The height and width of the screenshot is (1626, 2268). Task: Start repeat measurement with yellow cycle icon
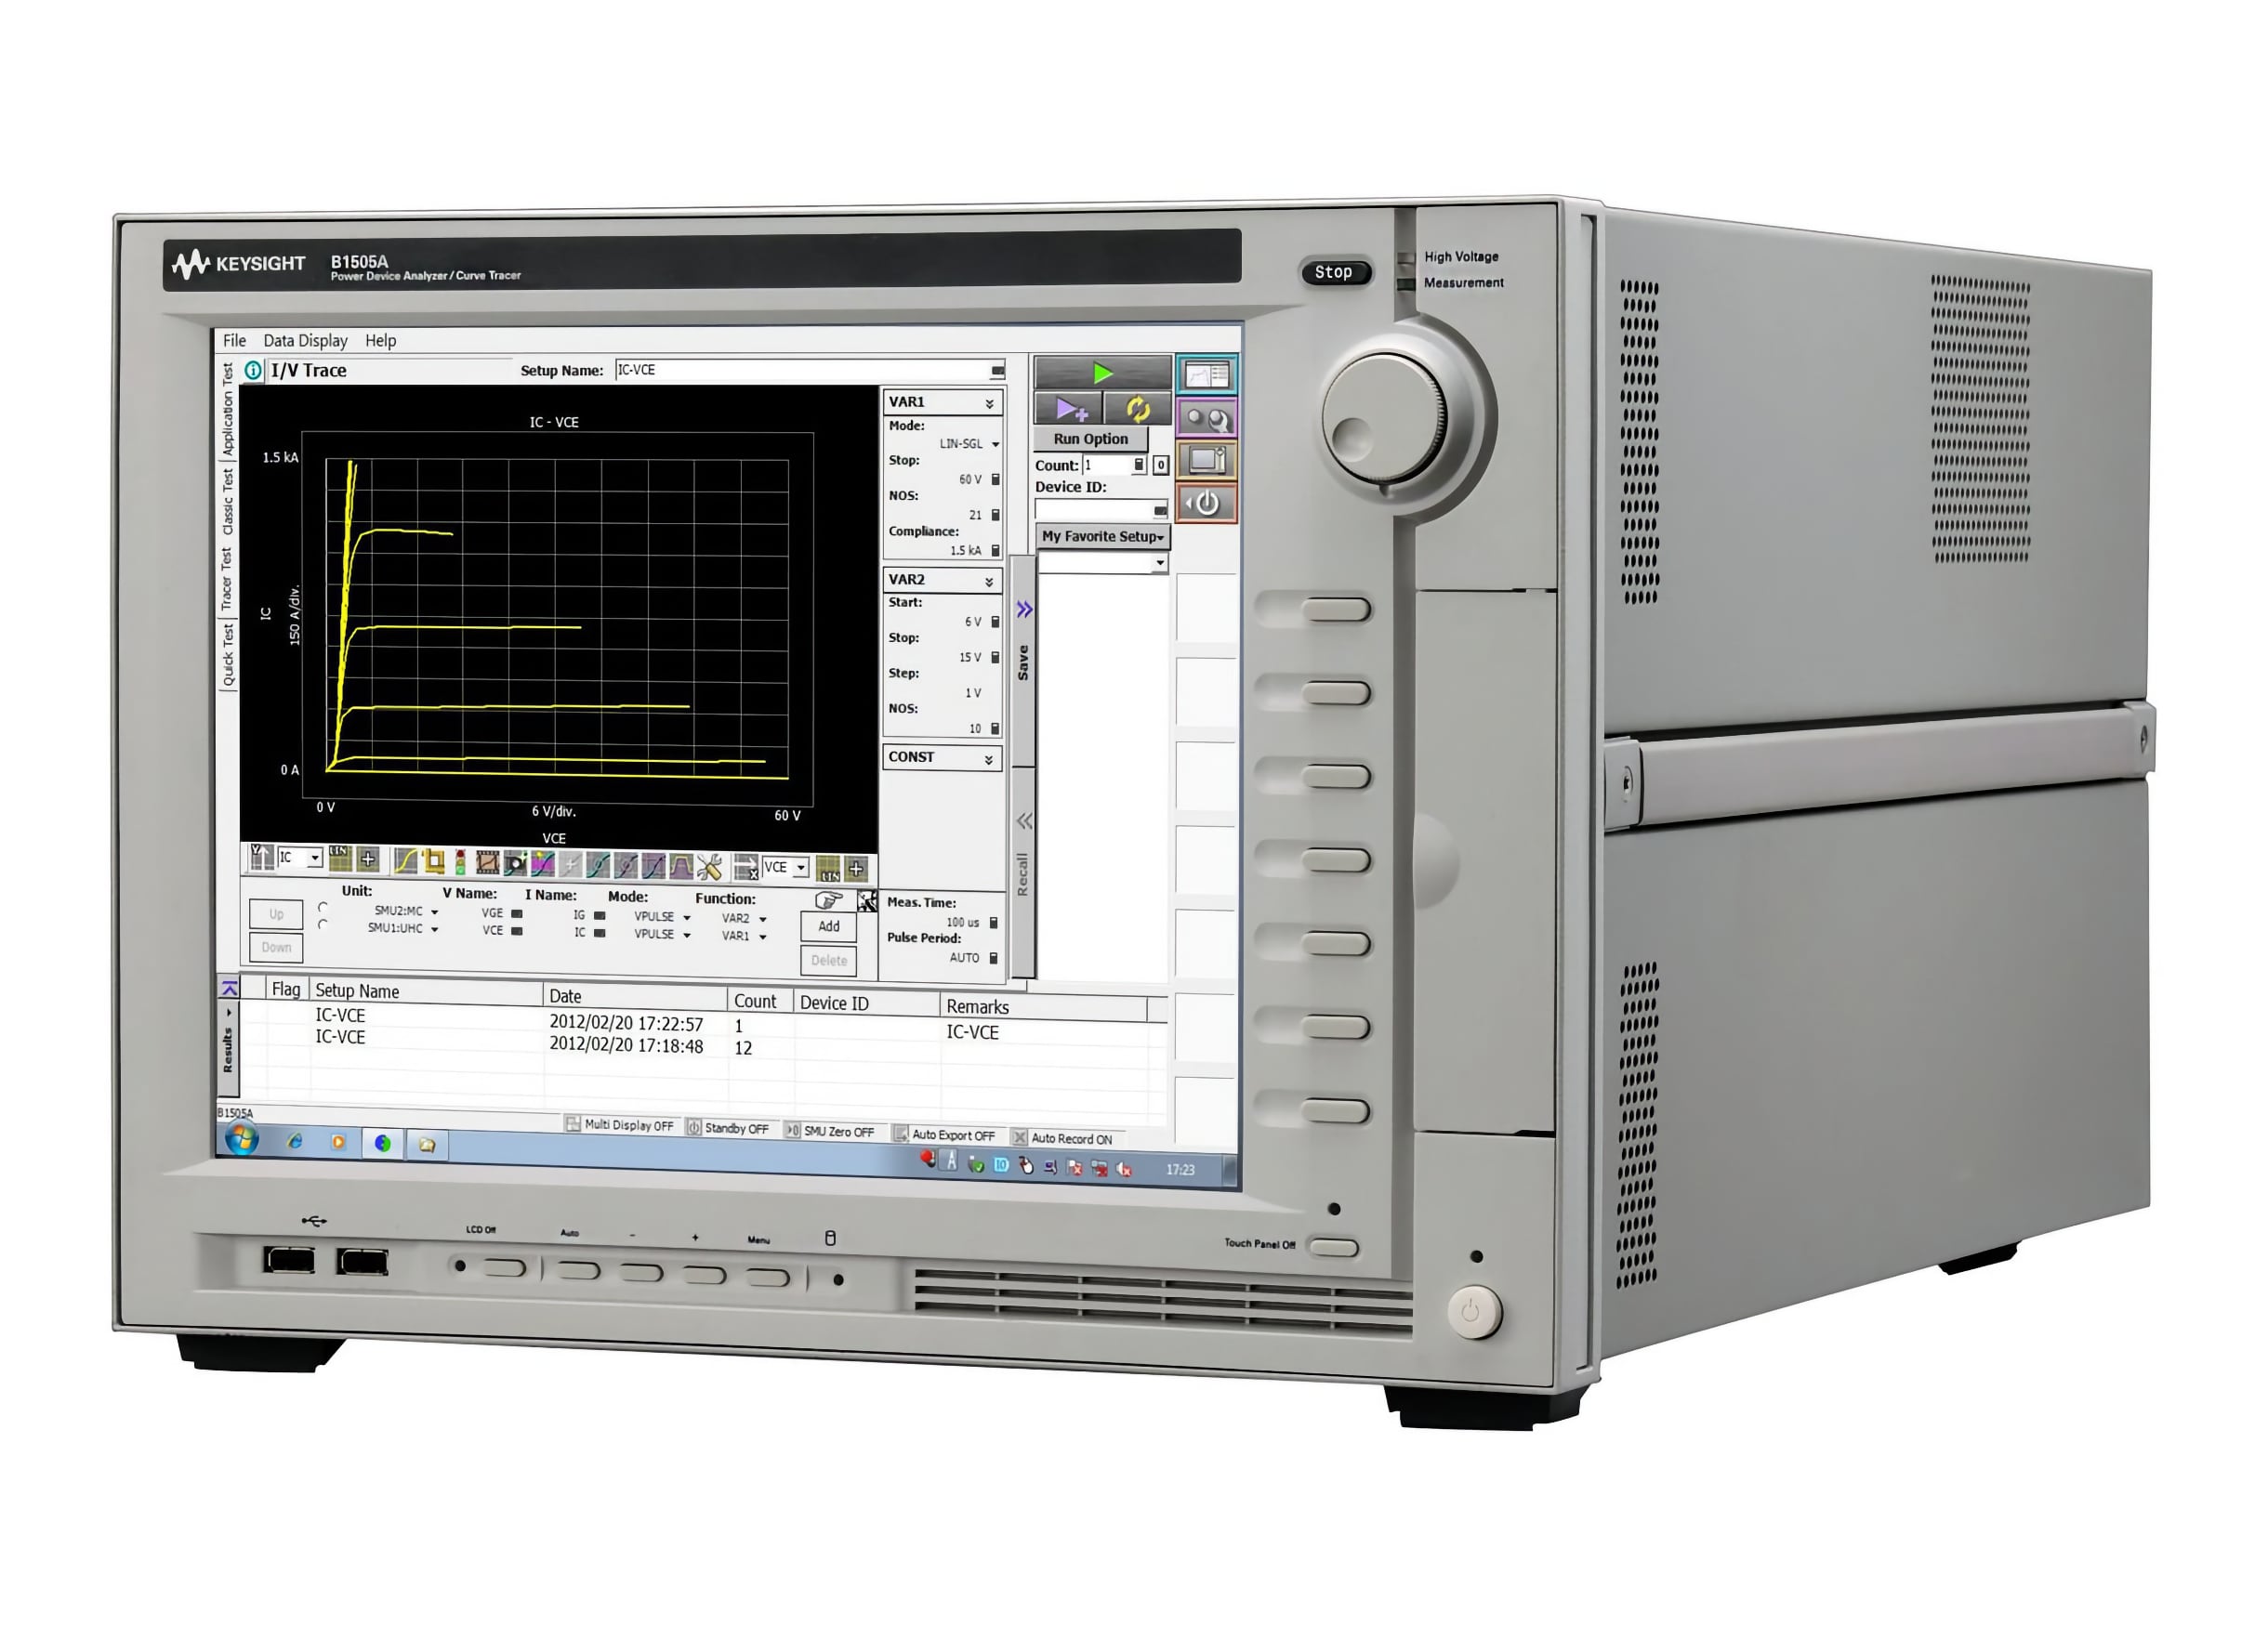(1138, 409)
